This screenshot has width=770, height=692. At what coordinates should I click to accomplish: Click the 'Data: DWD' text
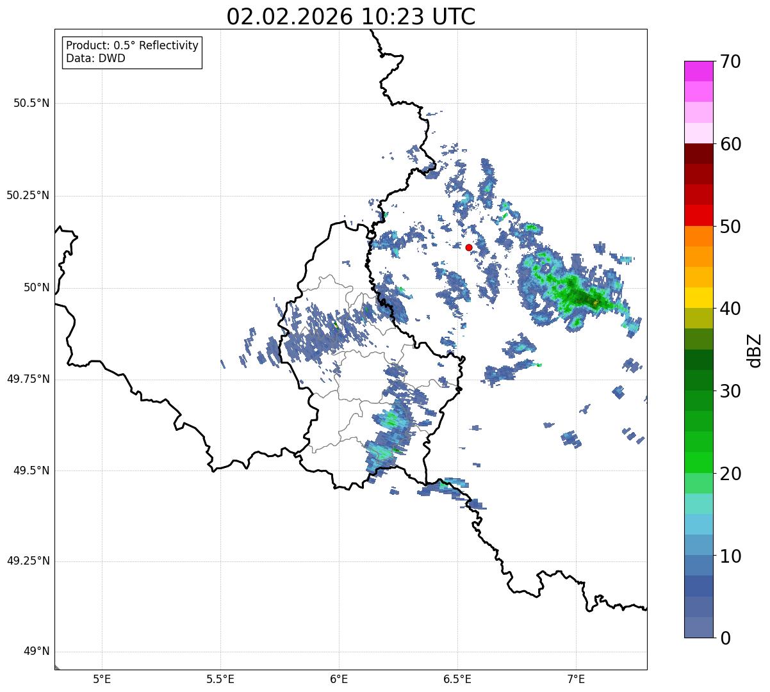click(95, 58)
